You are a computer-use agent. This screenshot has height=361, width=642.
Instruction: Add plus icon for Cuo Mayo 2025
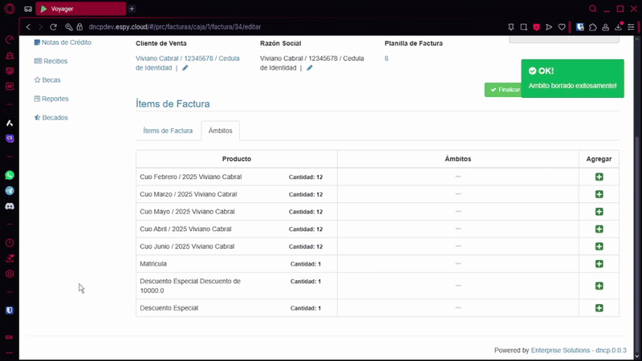click(599, 212)
